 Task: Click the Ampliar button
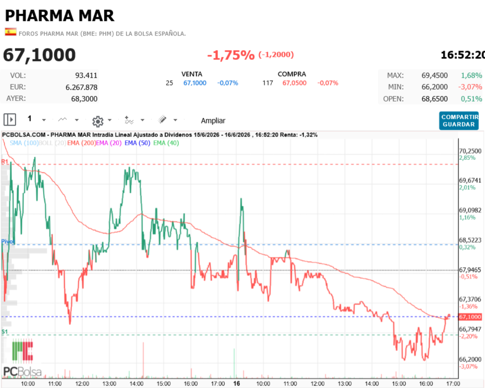tap(213, 121)
